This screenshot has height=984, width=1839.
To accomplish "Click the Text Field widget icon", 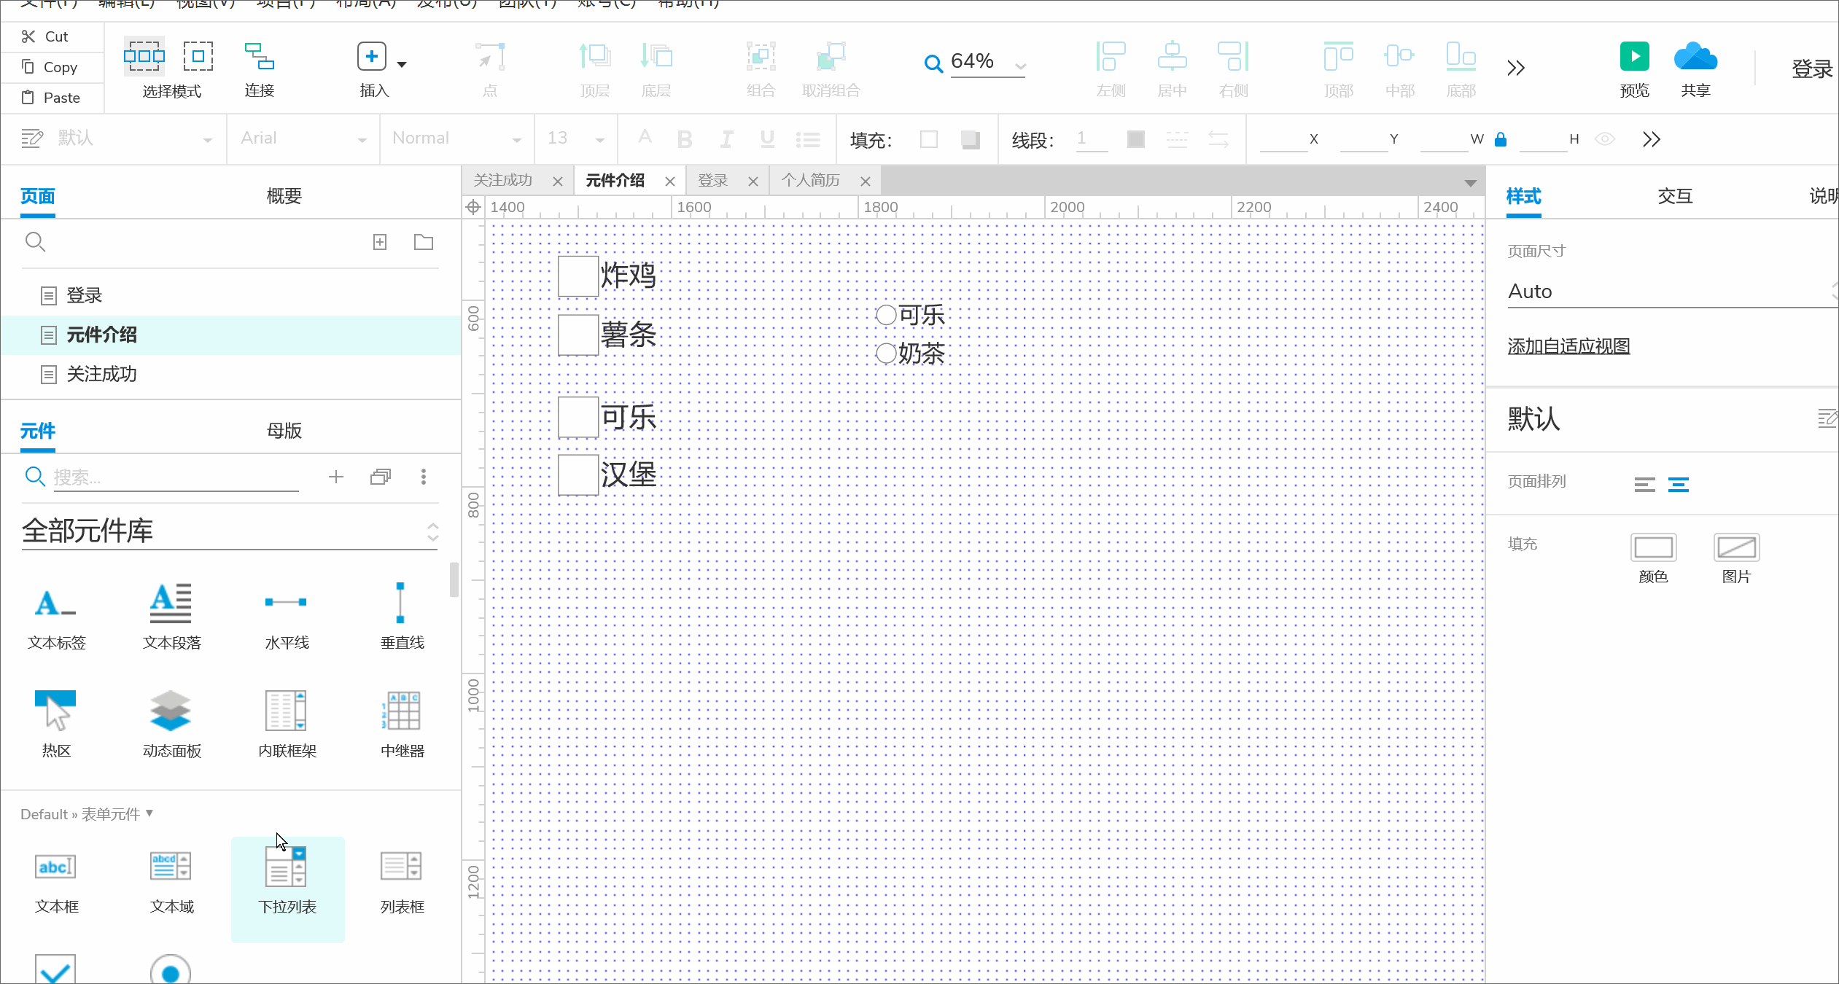I will pyautogui.click(x=55, y=867).
